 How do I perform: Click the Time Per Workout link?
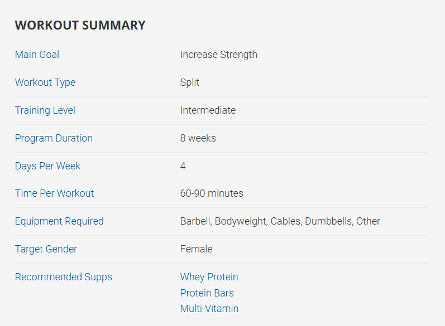pos(54,193)
